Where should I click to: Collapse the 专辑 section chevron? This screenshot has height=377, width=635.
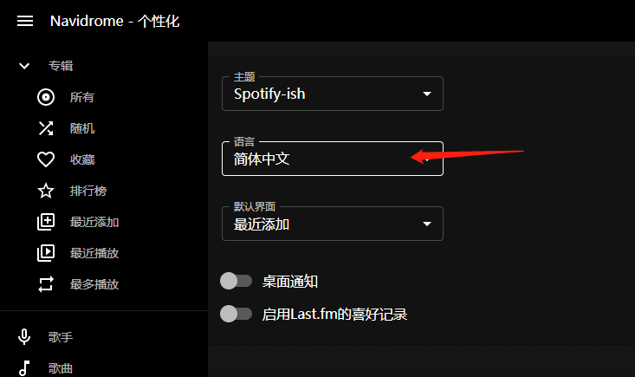click(24, 66)
